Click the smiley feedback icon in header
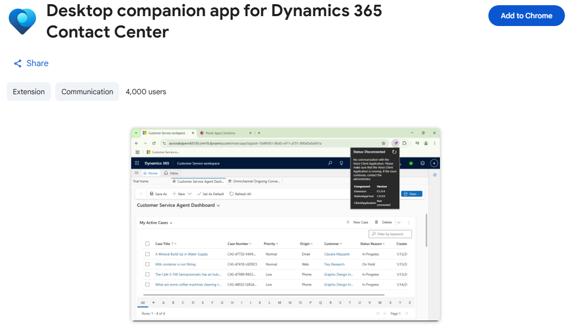The height and width of the screenshot is (329, 567). pos(422,163)
